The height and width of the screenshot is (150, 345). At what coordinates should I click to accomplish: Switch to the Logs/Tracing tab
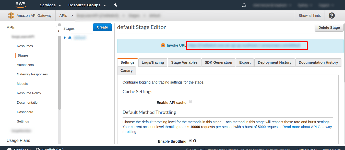coord(152,62)
